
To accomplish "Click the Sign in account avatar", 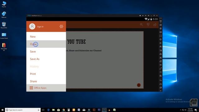I will tap(32, 26).
